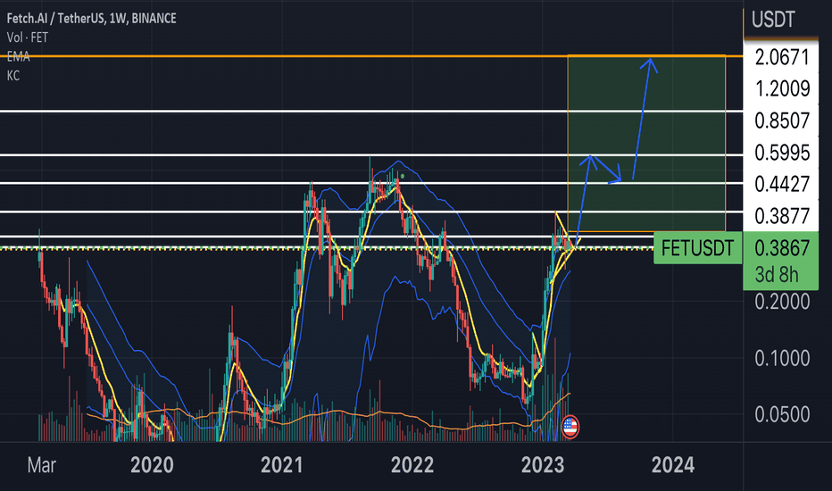Click the 2020 time axis label
The height and width of the screenshot is (491, 832).
[x=152, y=465]
